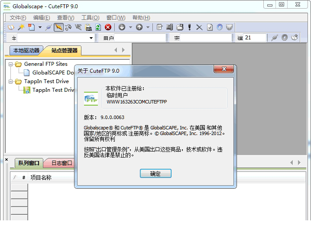This screenshot has height=229, width=311.
Task: Launch the connection wizard wand icon
Action: click(21, 27)
